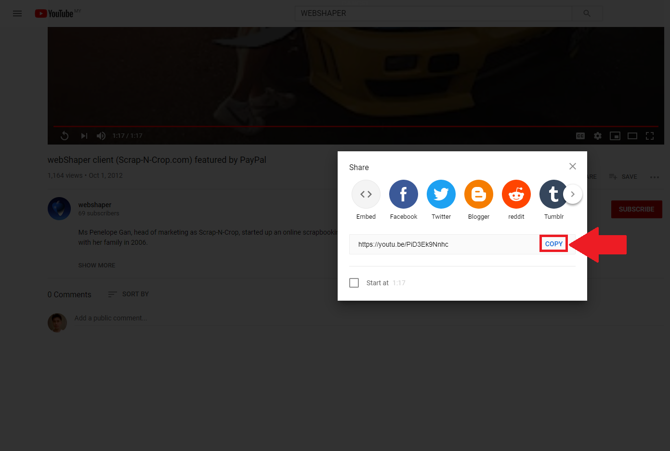This screenshot has height=451, width=670.
Task: Share the video to Twitter
Action: tap(441, 200)
